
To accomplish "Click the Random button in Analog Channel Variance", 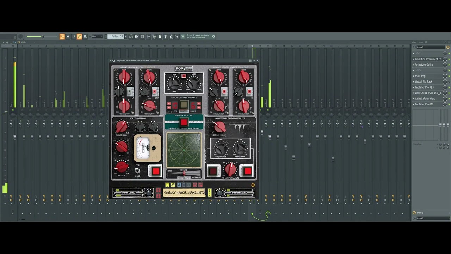I will point(184,105).
